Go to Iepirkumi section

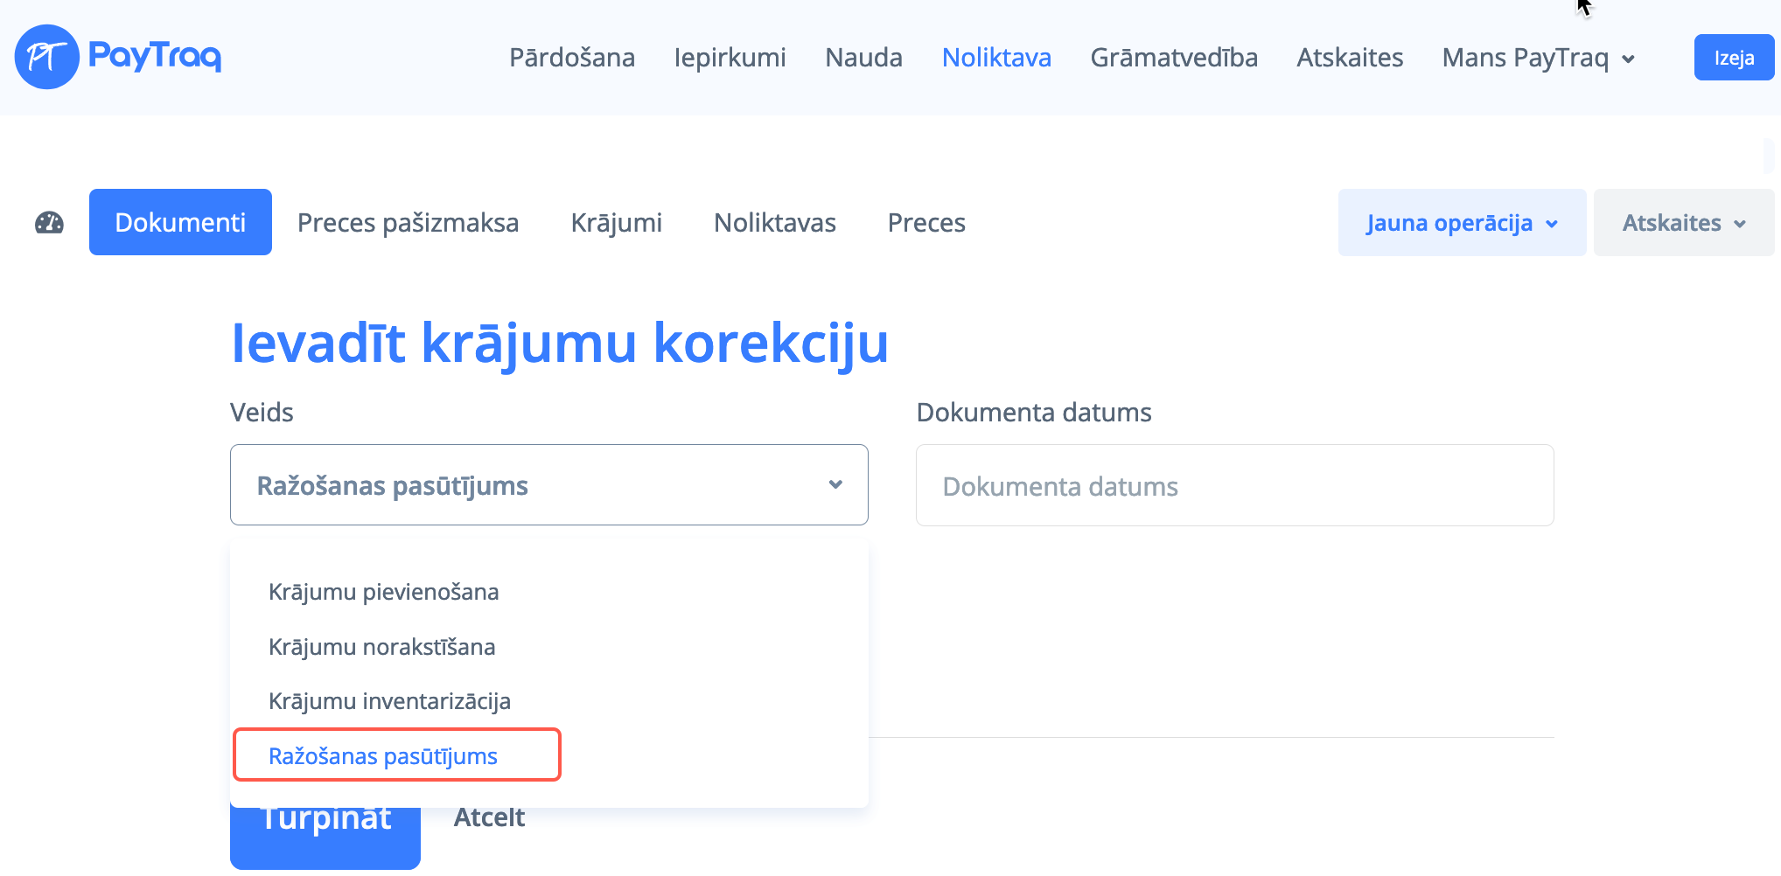point(730,58)
